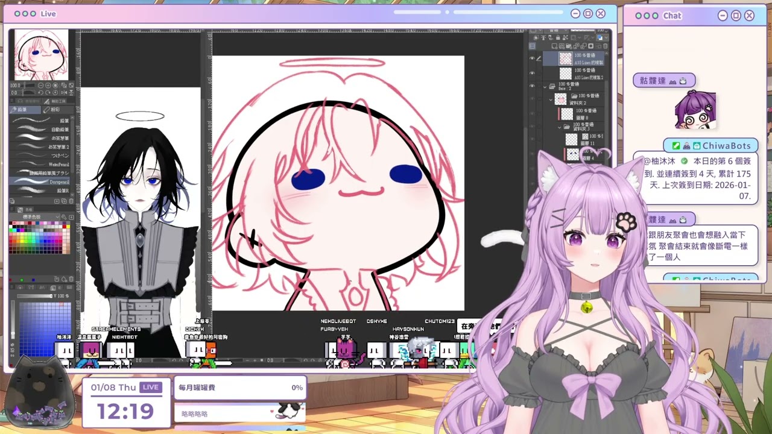Click the purple LIVE badge by the date
The height and width of the screenshot is (434, 772).
click(151, 388)
